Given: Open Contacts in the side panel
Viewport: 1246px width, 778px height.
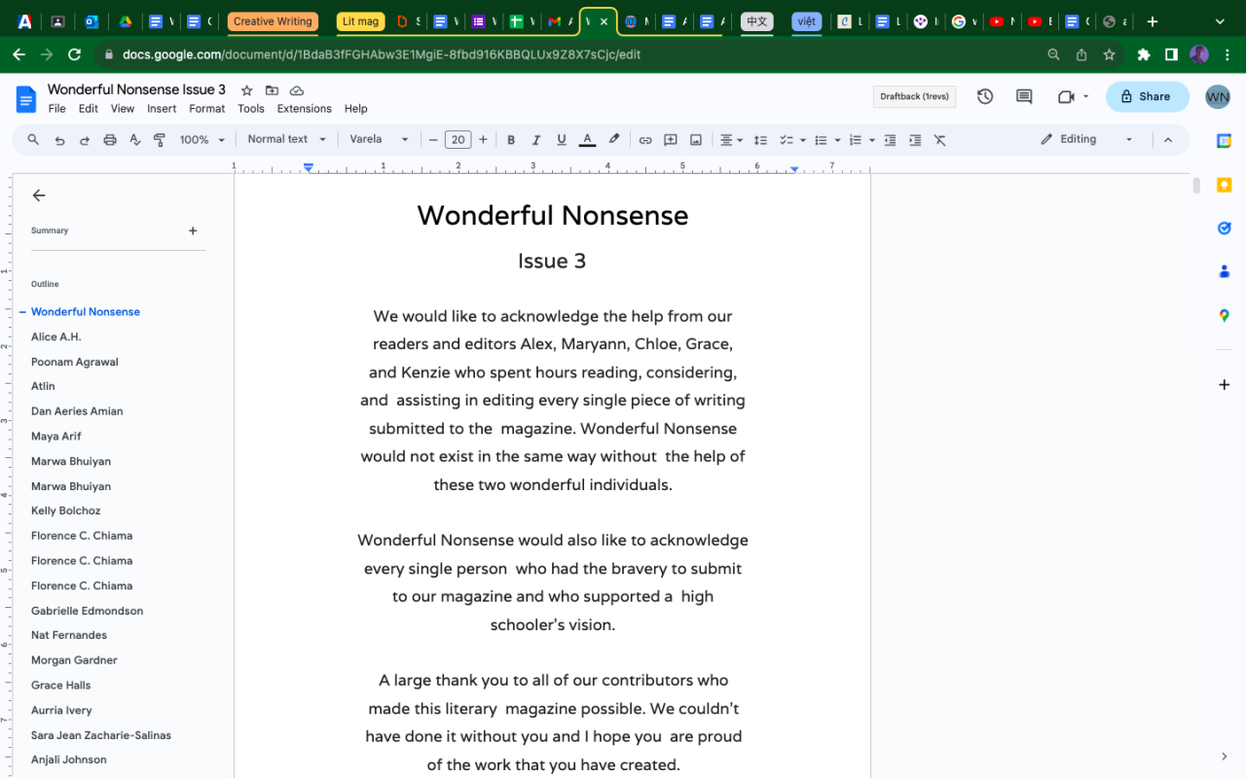Looking at the screenshot, I should pyautogui.click(x=1225, y=271).
